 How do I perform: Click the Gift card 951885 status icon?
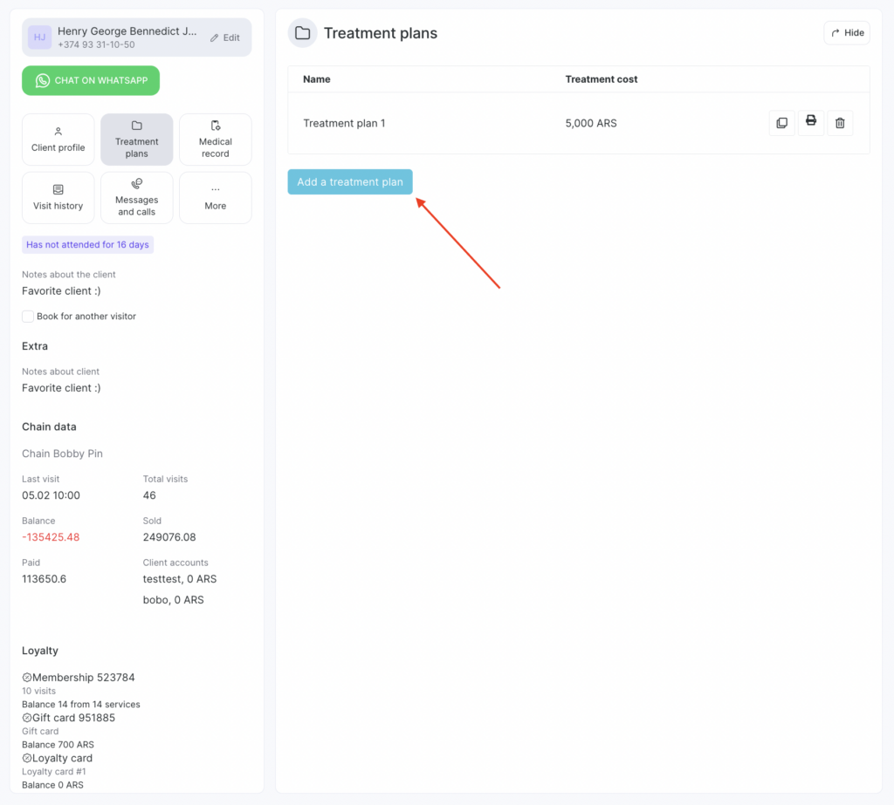[27, 718]
